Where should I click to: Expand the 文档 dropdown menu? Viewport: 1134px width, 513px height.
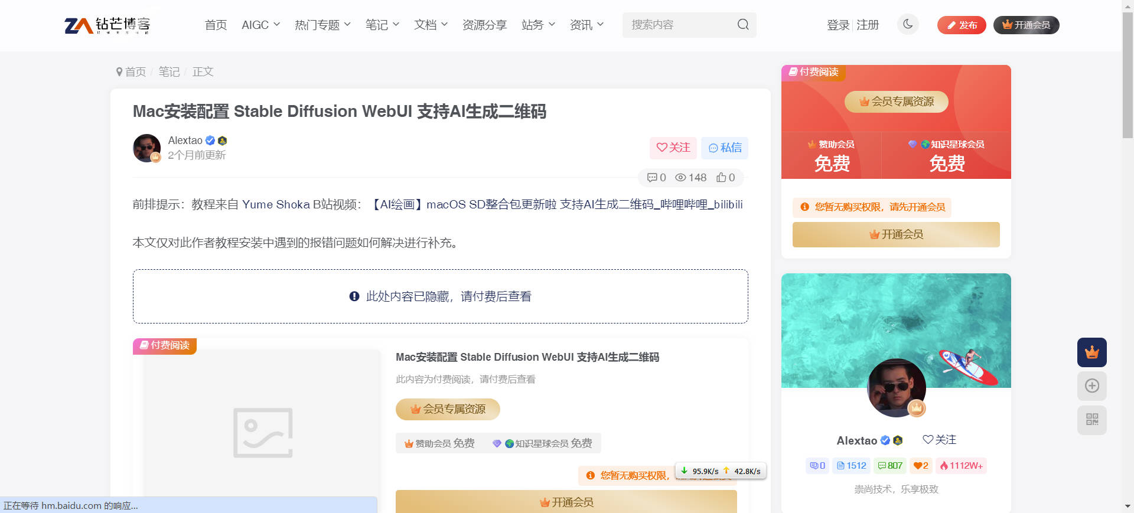(431, 25)
